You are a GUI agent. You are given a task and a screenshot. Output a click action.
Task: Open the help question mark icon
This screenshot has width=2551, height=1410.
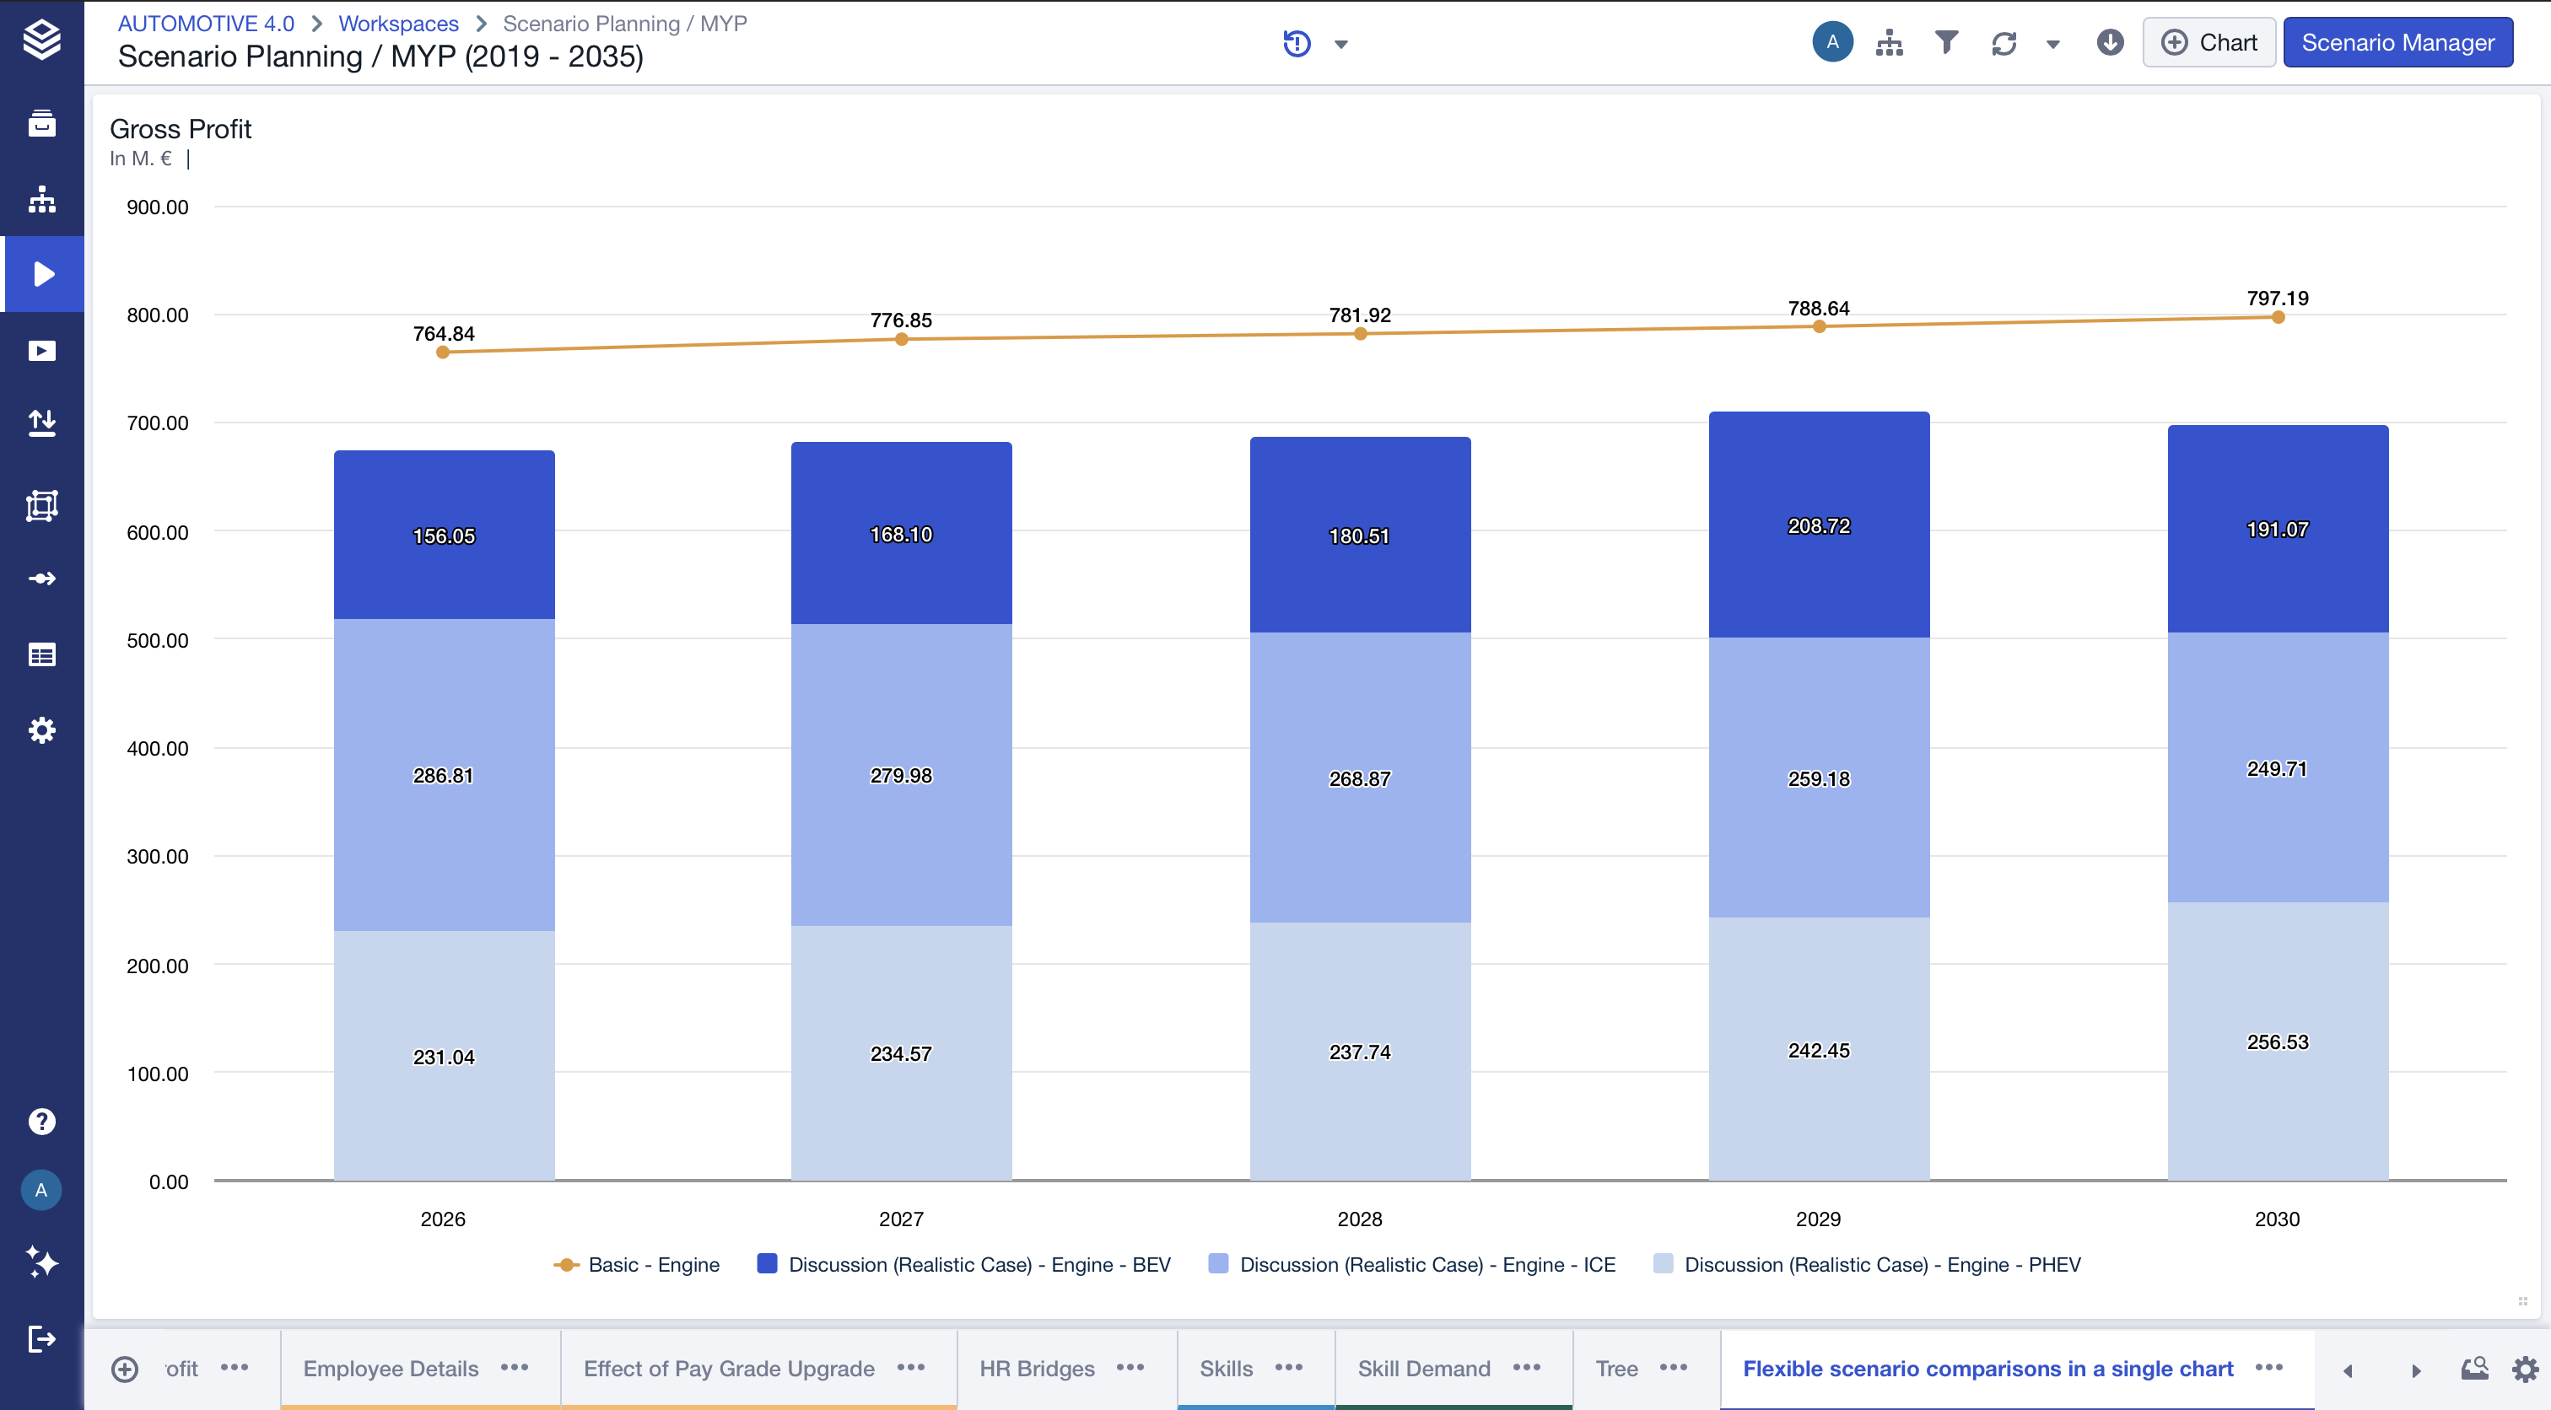click(41, 1121)
